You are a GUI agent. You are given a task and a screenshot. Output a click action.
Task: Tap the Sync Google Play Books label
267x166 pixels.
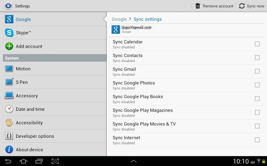(138, 97)
